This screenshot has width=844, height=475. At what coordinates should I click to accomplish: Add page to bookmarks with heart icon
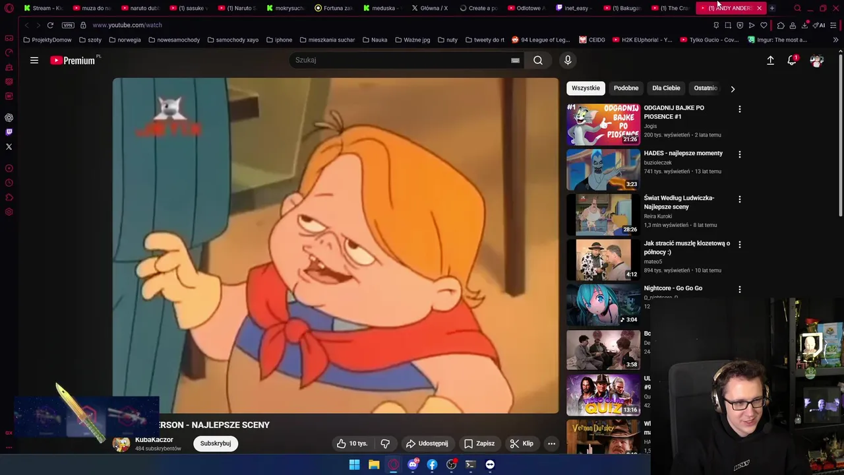[x=764, y=25]
